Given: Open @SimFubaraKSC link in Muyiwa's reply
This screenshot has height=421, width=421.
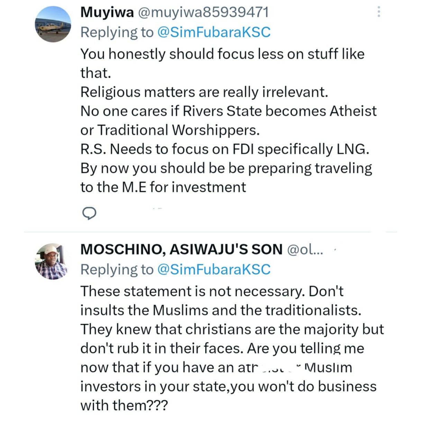Looking at the screenshot, I should (213, 32).
